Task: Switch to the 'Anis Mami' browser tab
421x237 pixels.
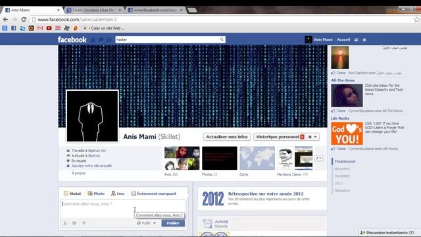Action: pyautogui.click(x=32, y=10)
